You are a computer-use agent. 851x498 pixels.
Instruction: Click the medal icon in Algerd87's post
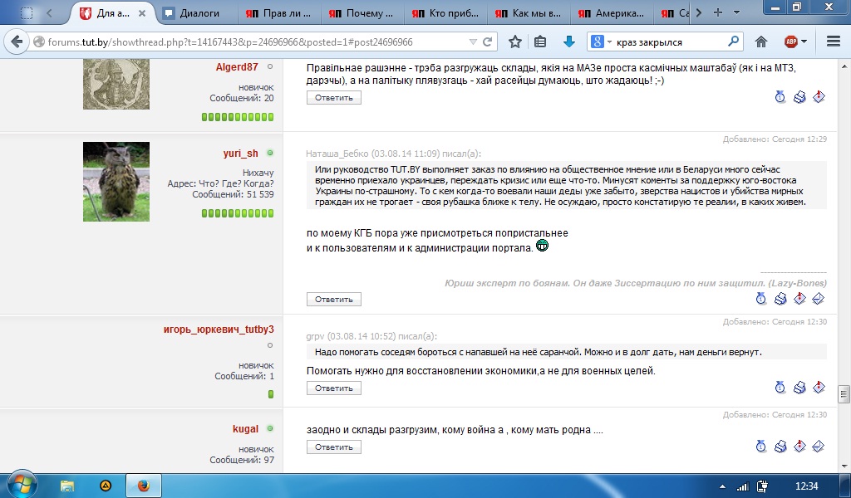click(780, 97)
